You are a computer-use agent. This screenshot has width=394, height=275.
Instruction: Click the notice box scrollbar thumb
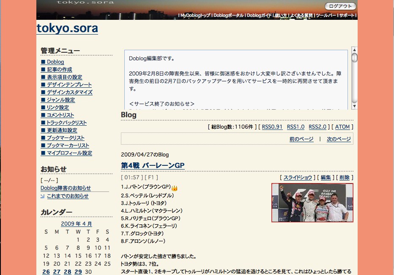(x=354, y=58)
